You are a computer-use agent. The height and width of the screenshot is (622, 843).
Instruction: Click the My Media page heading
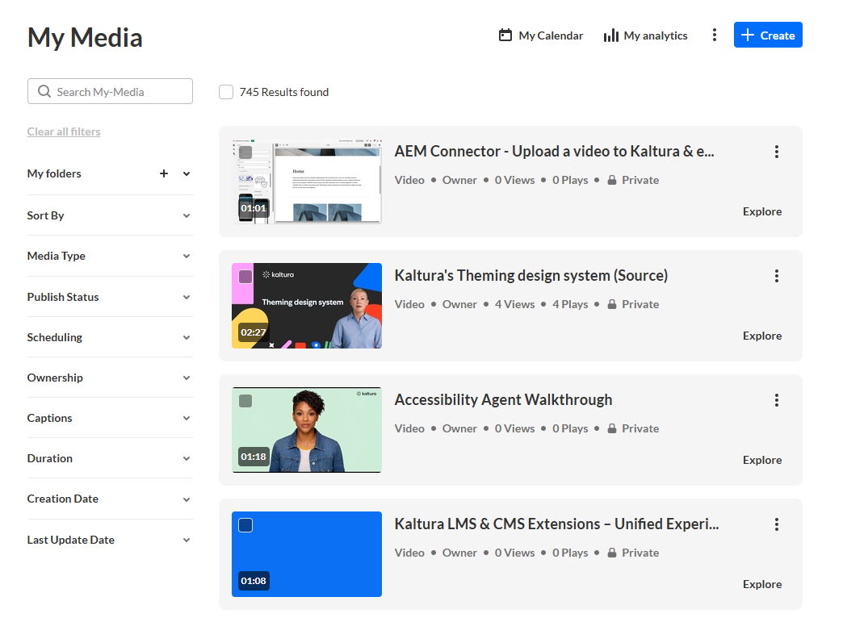pyautogui.click(x=85, y=38)
